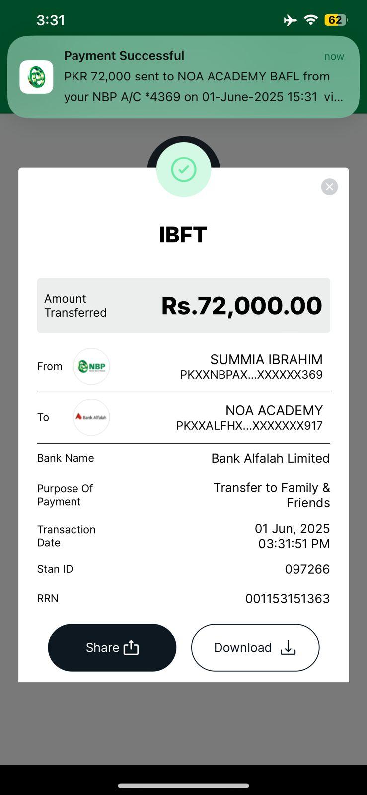This screenshot has width=367, height=795.
Task: Tap the NBP bank logo
Action: click(x=91, y=367)
